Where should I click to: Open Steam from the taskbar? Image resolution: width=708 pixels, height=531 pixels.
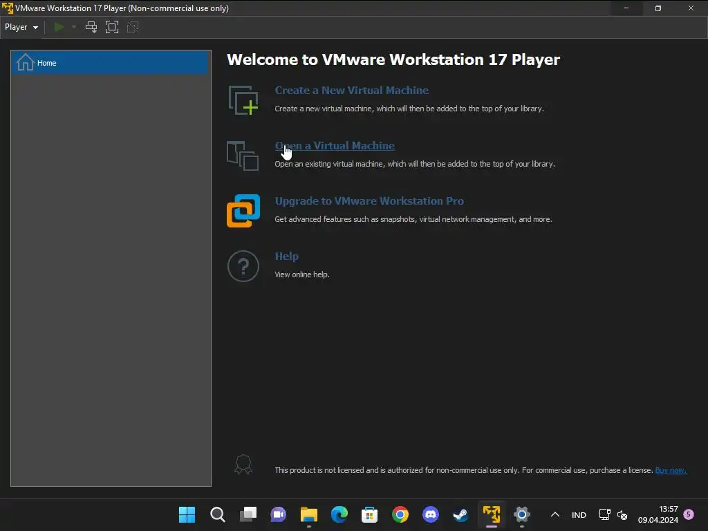[460, 514]
